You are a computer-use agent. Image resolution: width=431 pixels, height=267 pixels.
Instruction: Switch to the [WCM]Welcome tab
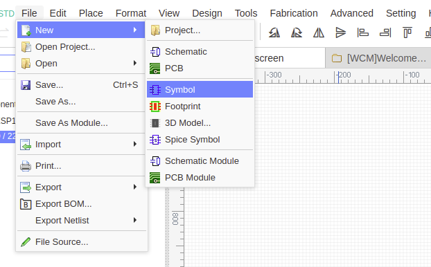click(378, 58)
